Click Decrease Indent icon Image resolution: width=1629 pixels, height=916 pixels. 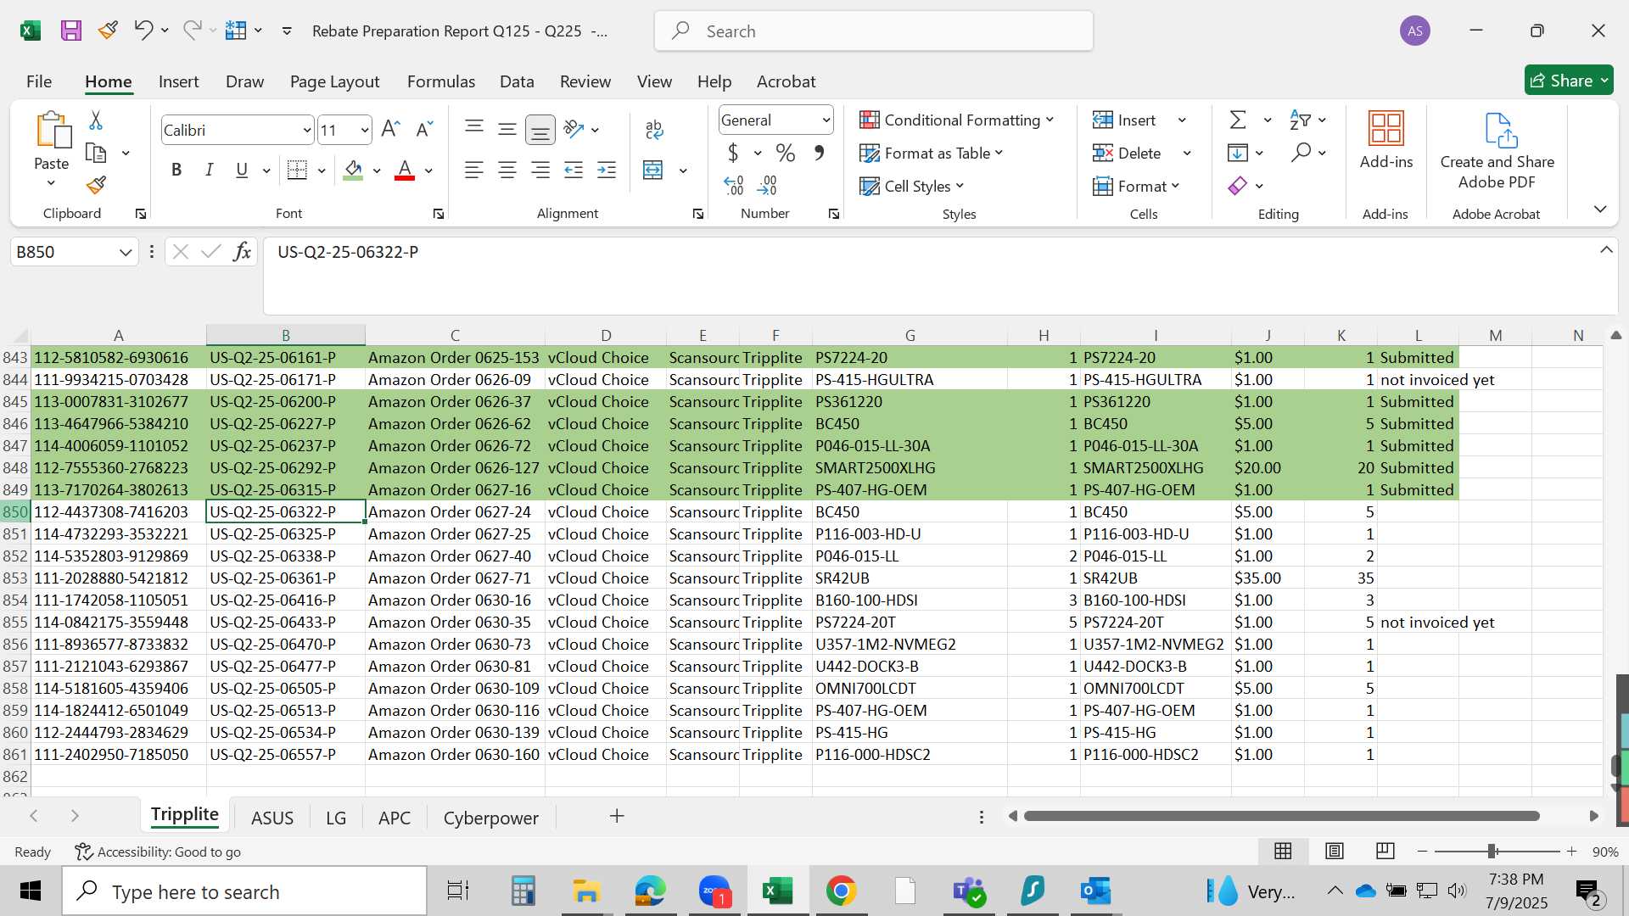(x=574, y=170)
